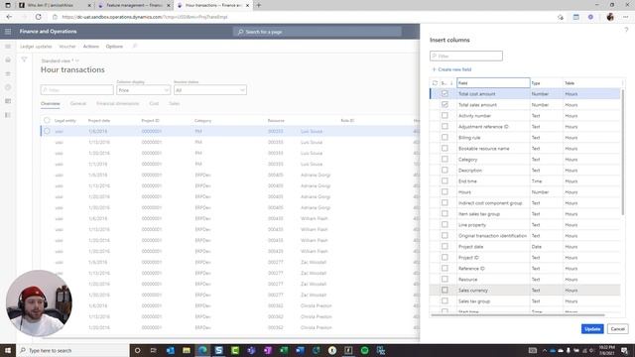Focus the Insert columns filter box
The image size is (635, 357).
tap(466, 56)
